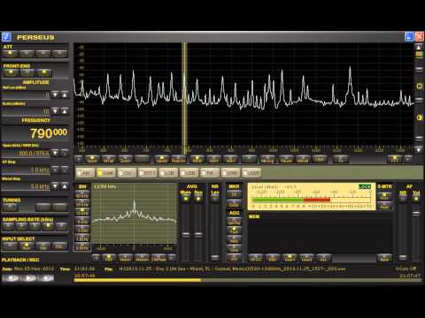
Task: Toggle the Notch filter button
Action: (x=125, y=258)
